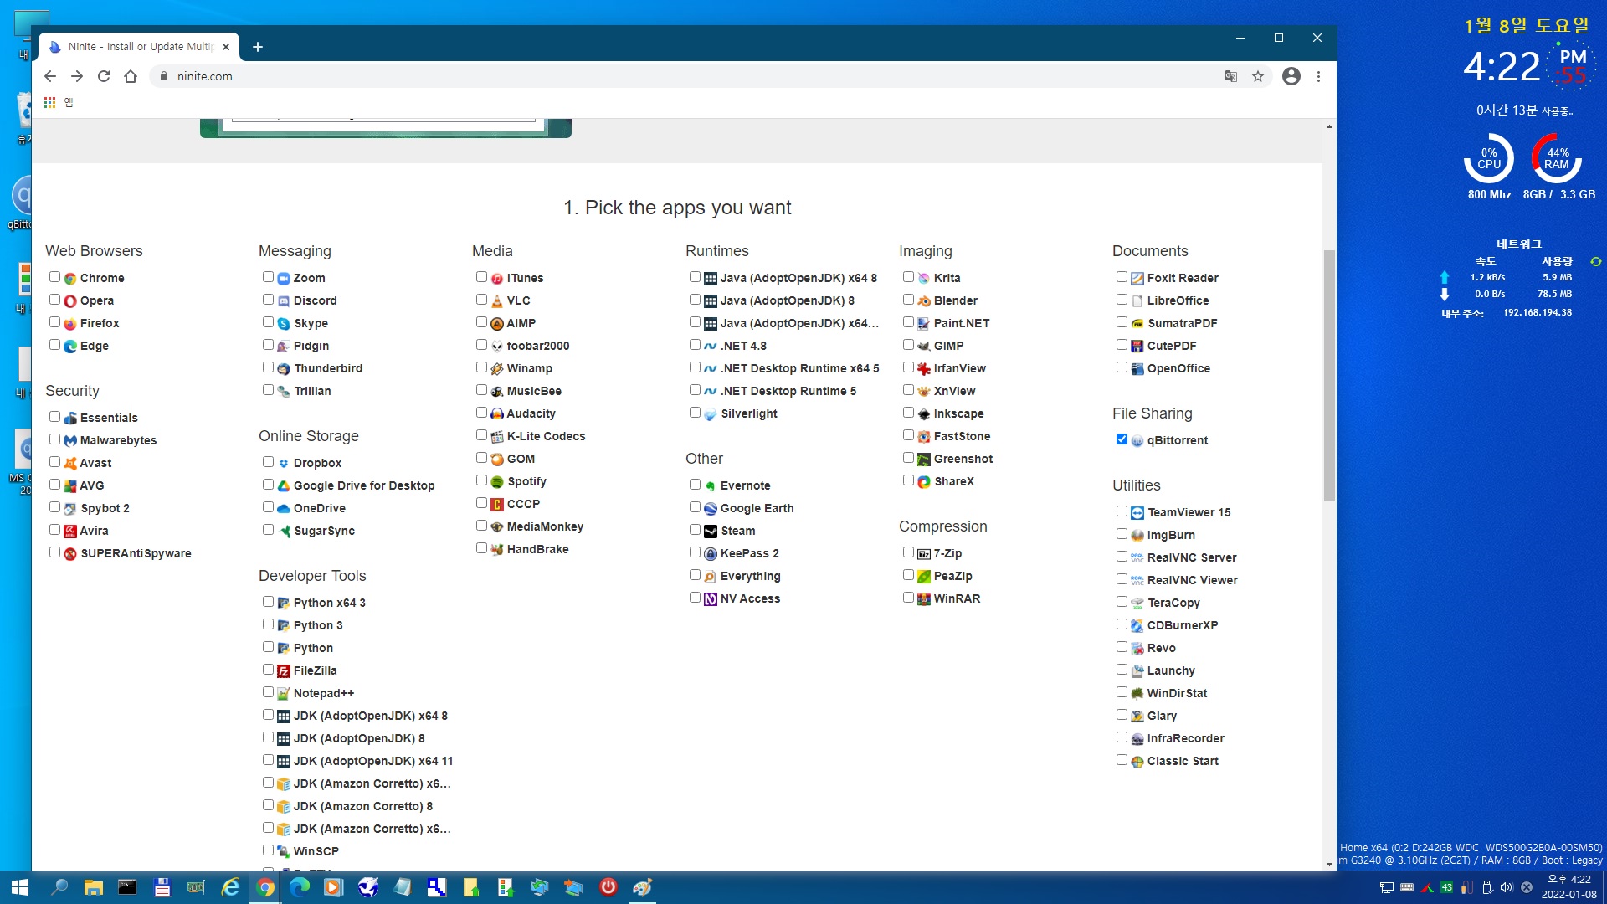Check the LibreOffice checkbox
The height and width of the screenshot is (904, 1607).
1122,300
